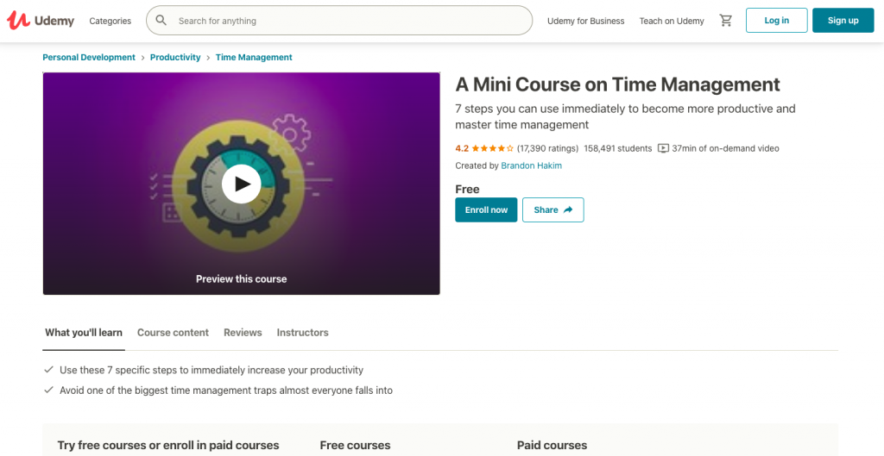Viewport: 884px width, 456px height.
Task: Open the Categories menu
Action: coord(110,21)
